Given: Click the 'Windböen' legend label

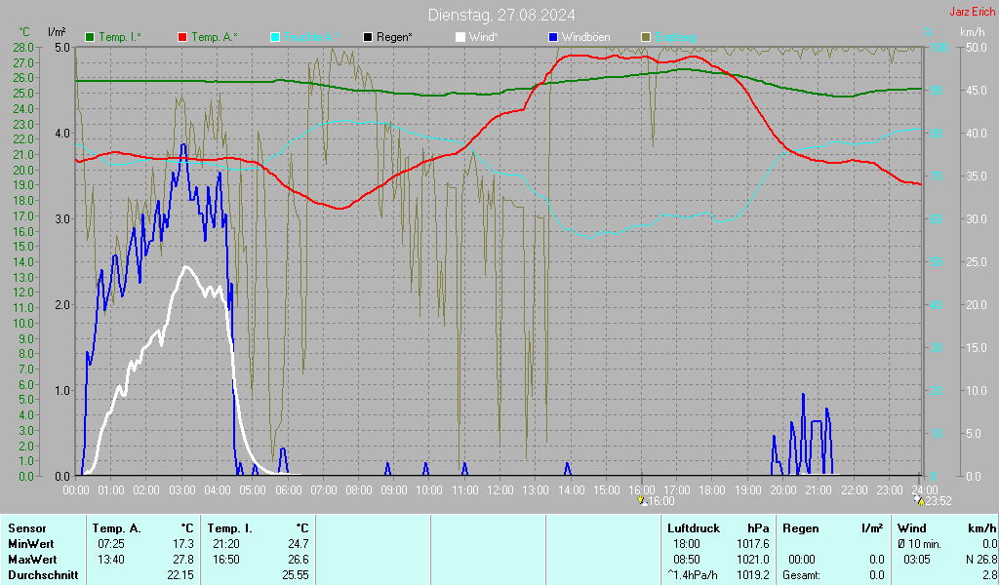Looking at the screenshot, I should click(x=585, y=37).
